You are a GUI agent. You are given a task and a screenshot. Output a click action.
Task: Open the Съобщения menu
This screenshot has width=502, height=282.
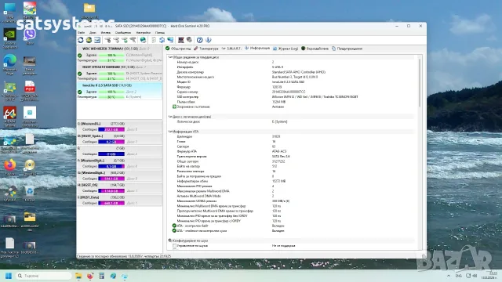click(123, 33)
